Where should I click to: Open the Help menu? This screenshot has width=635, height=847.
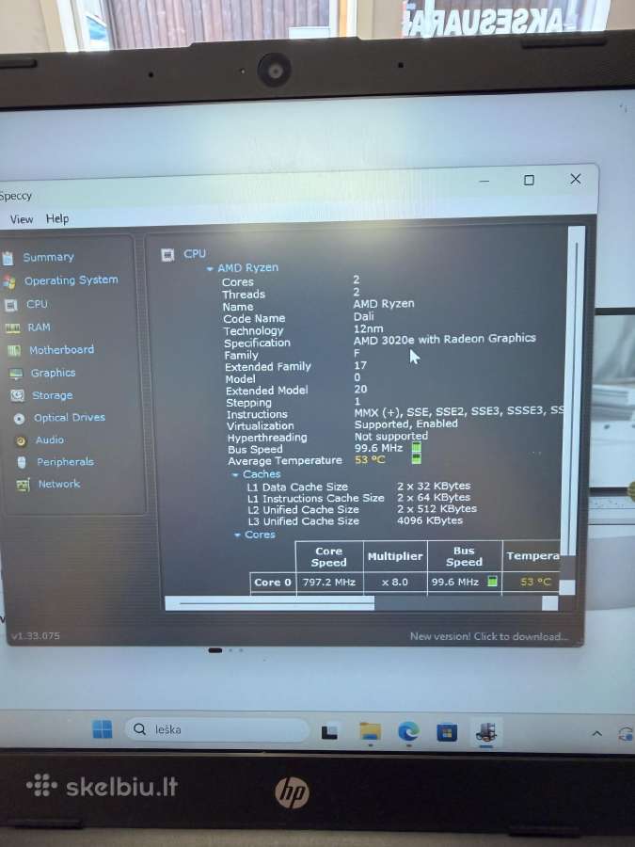(57, 218)
